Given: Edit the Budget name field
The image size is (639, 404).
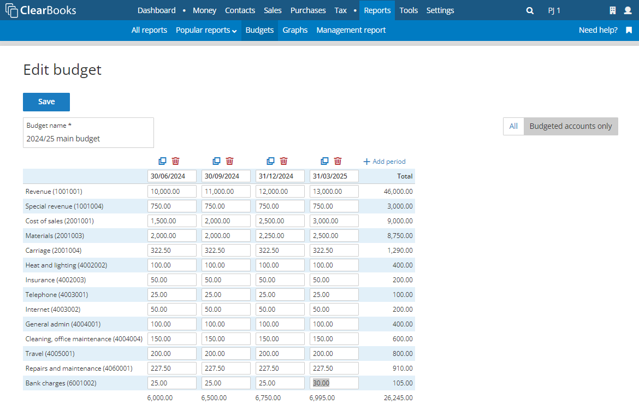Looking at the screenshot, I should tap(88, 133).
